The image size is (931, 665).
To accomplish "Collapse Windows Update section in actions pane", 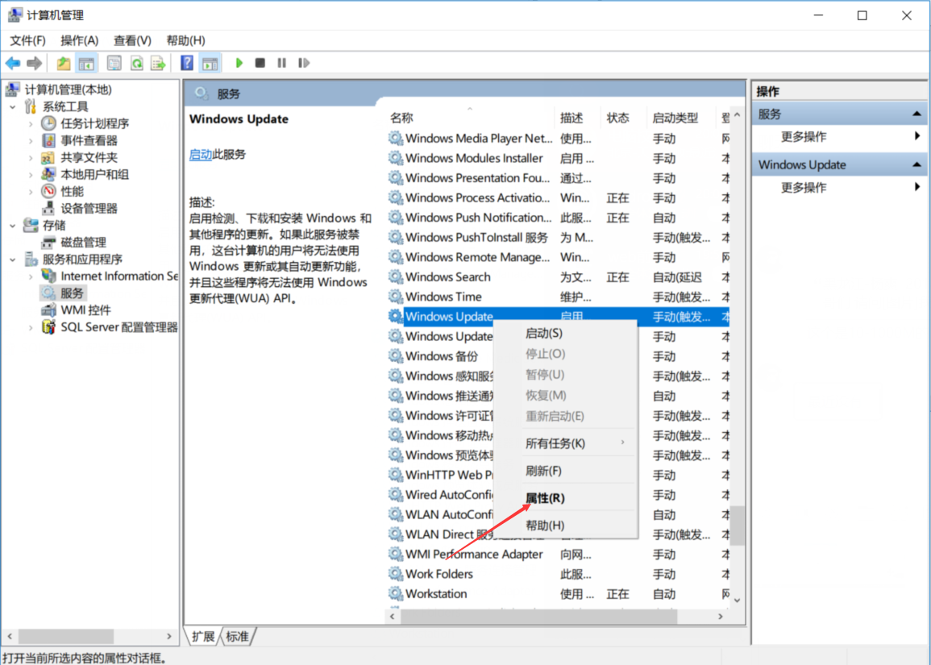I will [916, 164].
